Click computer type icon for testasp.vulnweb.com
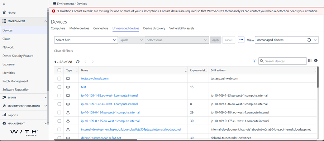The image size is (324, 141). [68, 79]
